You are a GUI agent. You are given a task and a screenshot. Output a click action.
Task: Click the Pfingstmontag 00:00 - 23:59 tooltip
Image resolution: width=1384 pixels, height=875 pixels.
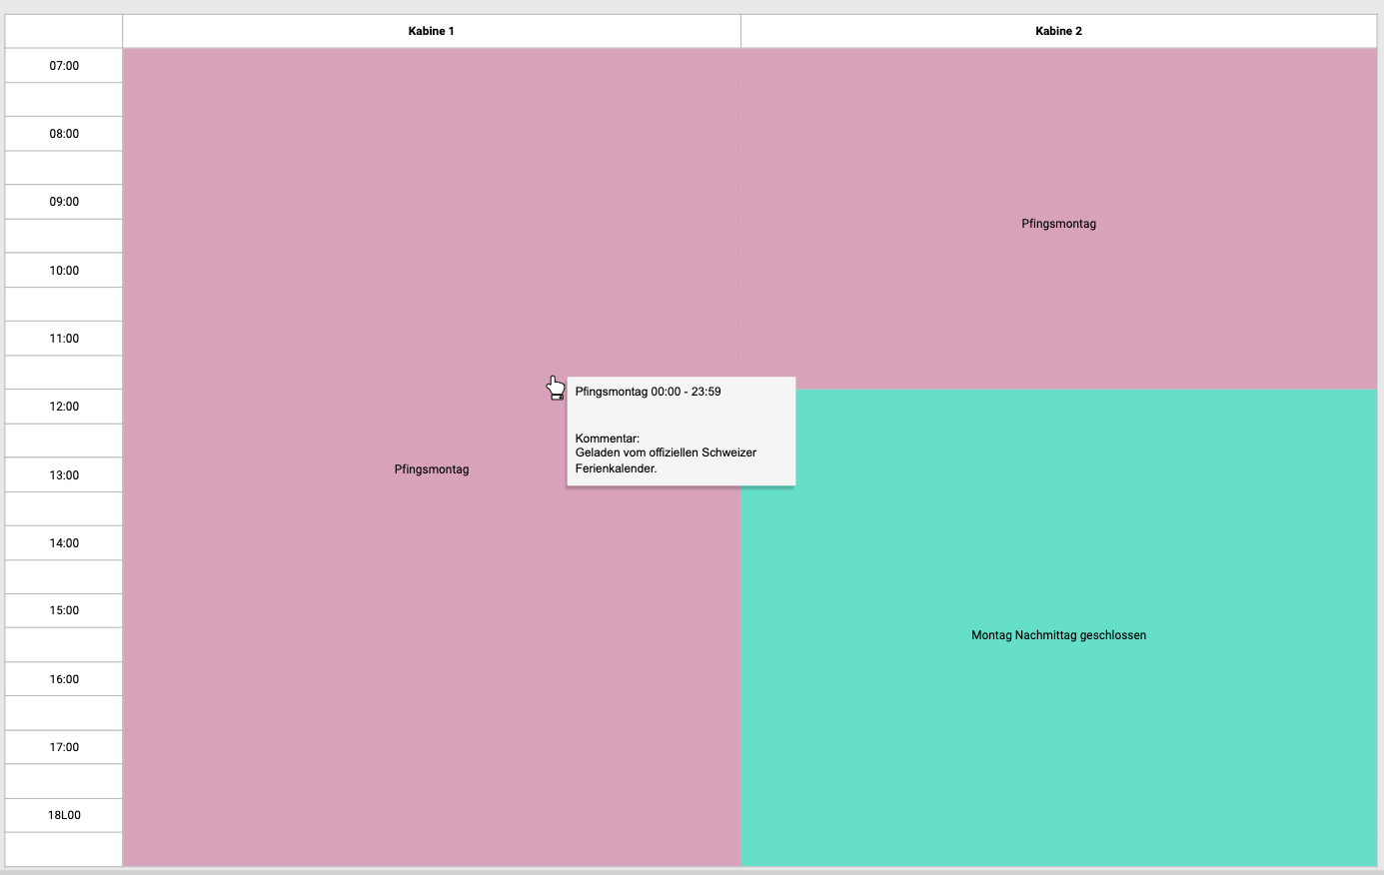coord(648,392)
